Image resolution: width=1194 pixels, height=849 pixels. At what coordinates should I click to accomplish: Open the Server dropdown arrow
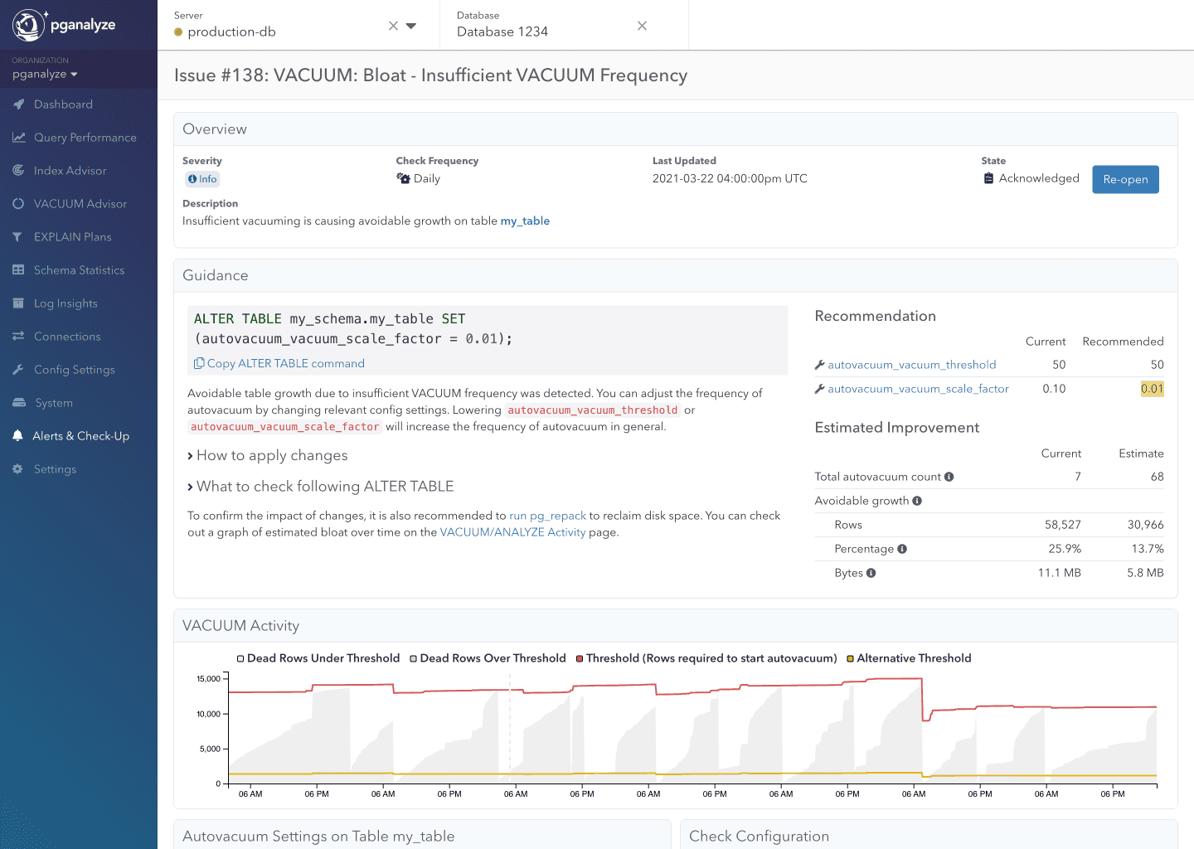(x=411, y=26)
